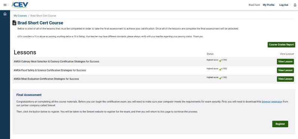Click the View Lesson column header
298x139 pixels.
(x=287, y=54)
